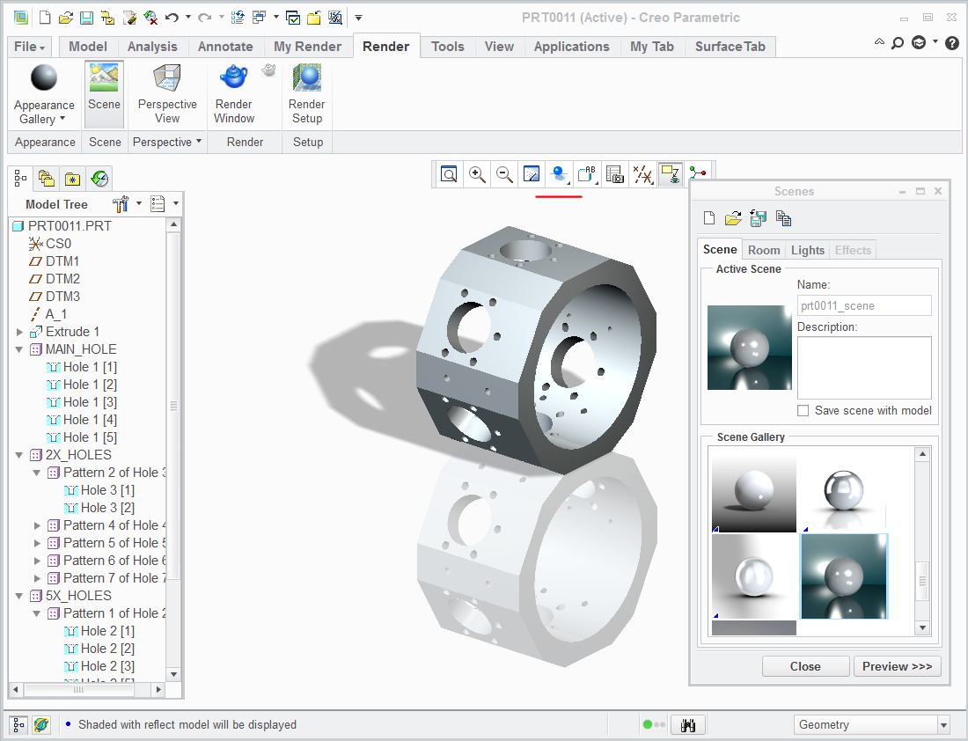Switch to the Analysis ribbon tab

pyautogui.click(x=152, y=47)
